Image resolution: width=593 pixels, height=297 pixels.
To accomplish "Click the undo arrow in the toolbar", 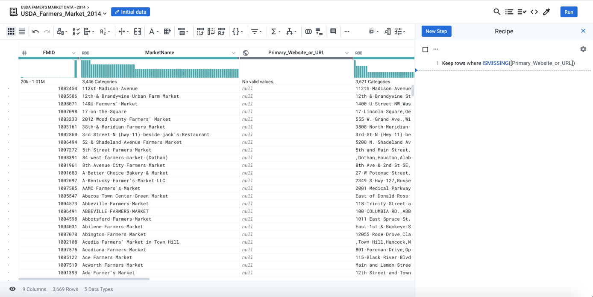I will [x=35, y=32].
